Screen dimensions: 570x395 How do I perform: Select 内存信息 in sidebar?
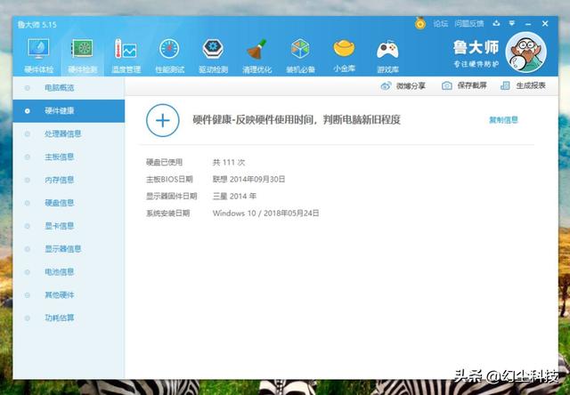[x=69, y=180]
